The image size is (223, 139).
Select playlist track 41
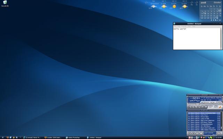204,122
